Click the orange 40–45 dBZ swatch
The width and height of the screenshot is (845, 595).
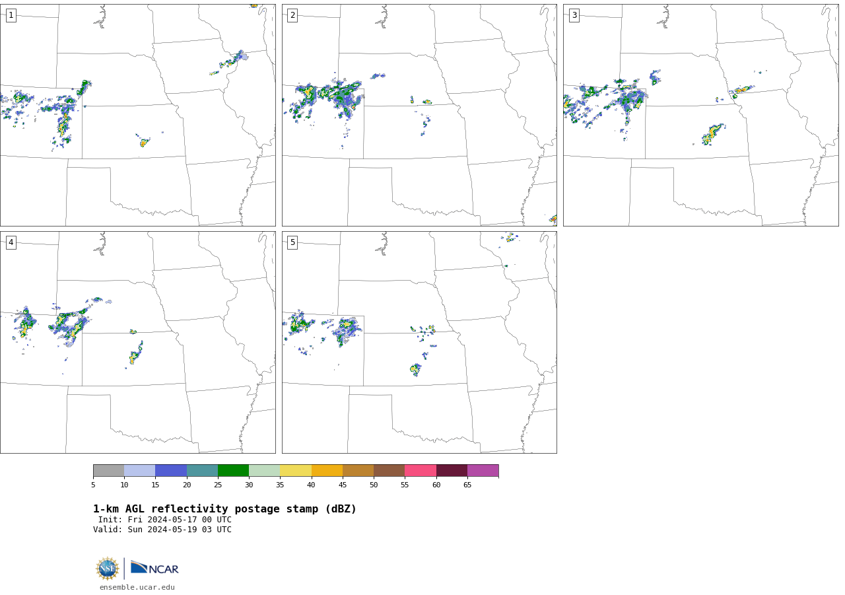(327, 471)
